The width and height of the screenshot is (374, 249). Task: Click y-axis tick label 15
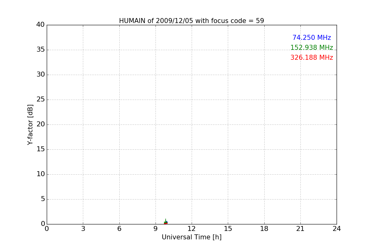click(x=41, y=149)
